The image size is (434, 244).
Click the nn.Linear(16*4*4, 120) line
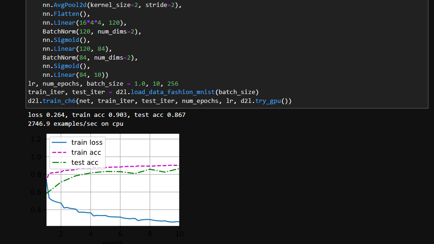(x=84, y=22)
